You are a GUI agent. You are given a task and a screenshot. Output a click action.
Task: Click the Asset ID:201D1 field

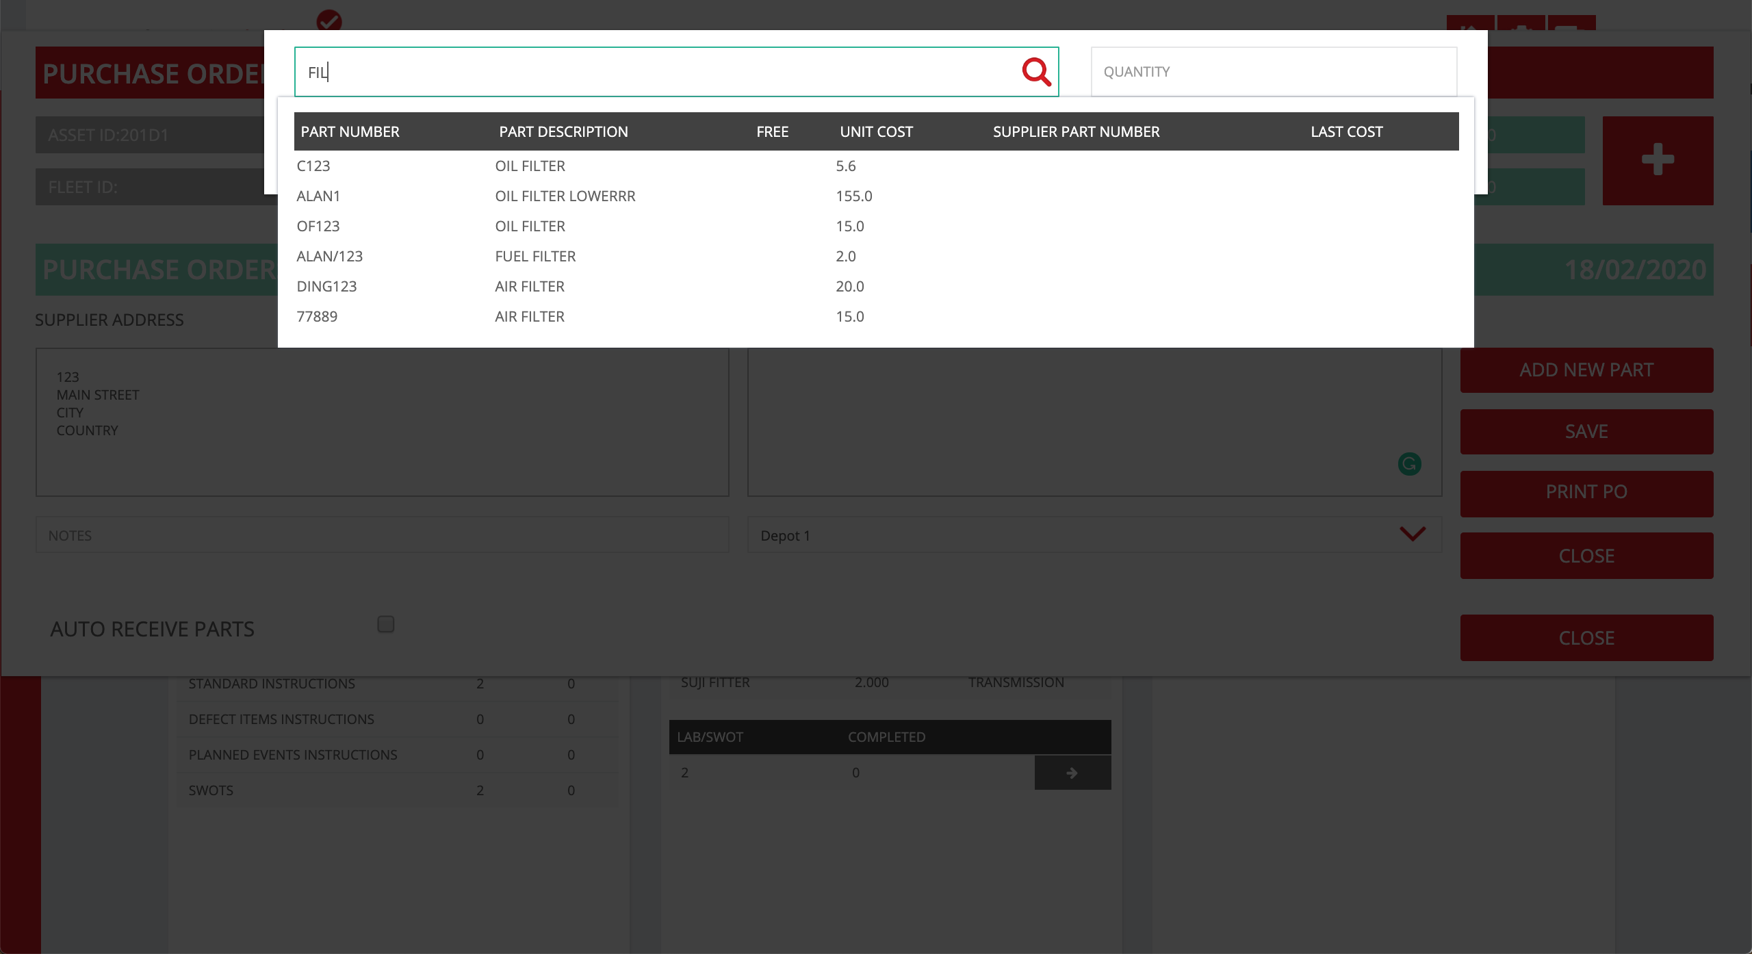coord(150,135)
